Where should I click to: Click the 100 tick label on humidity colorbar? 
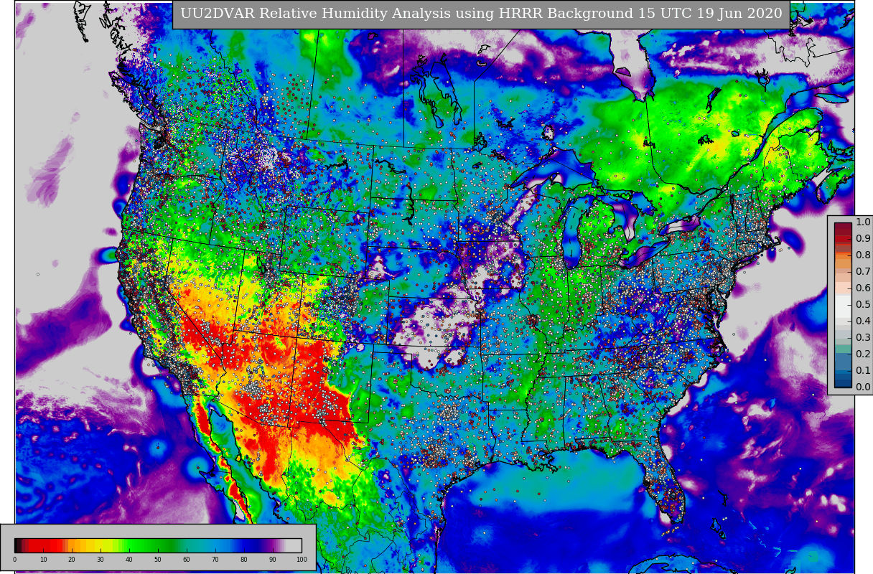coord(302,560)
